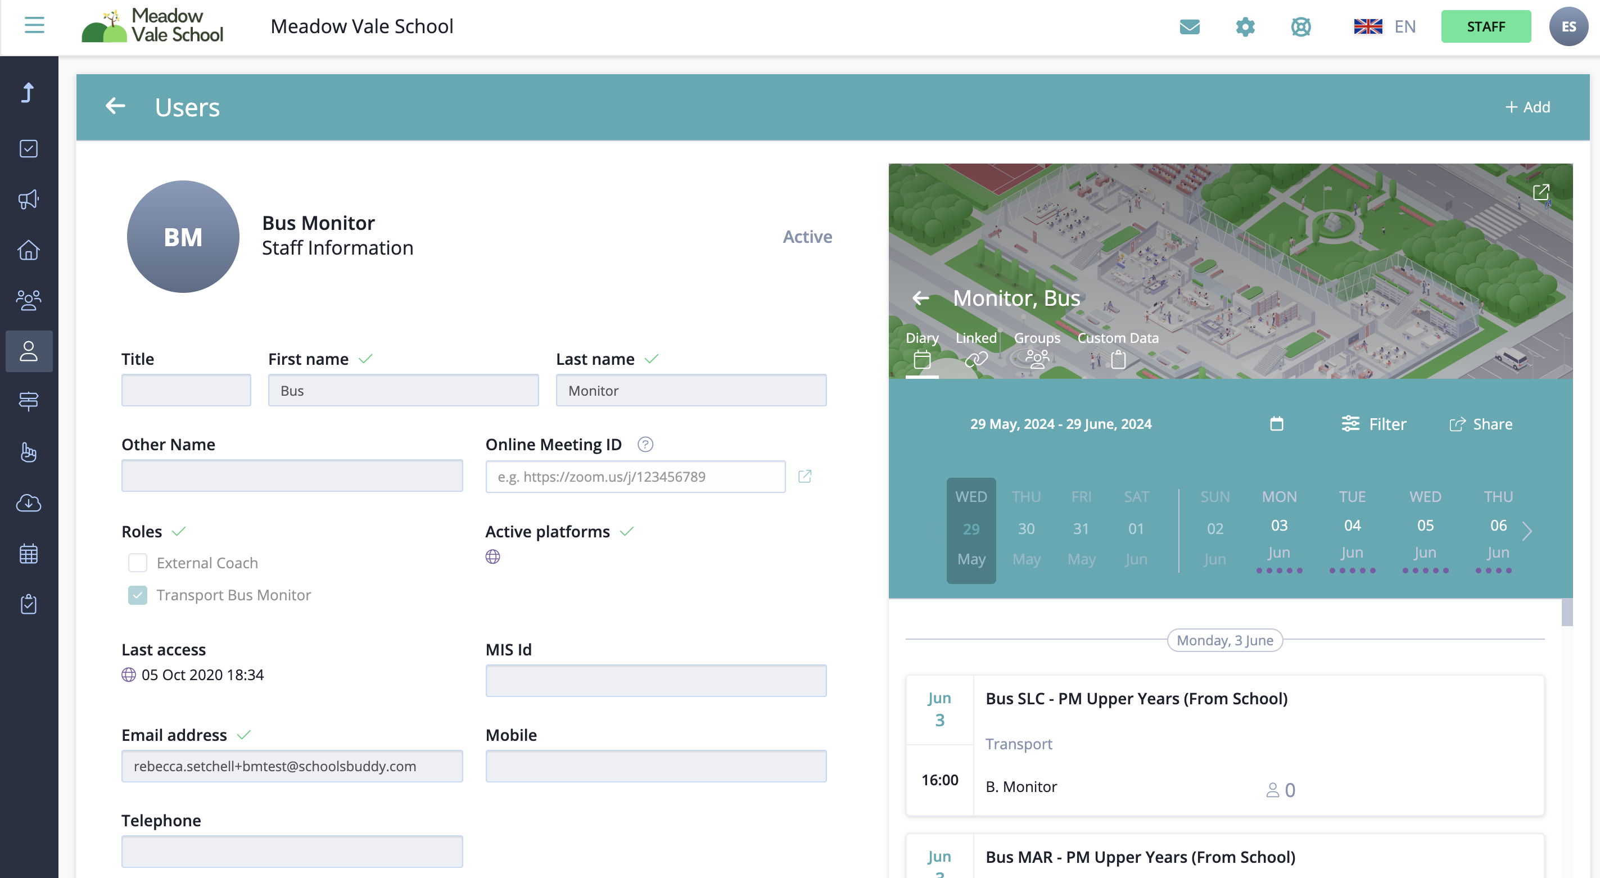The image size is (1600, 878).
Task: Click the MIS Id field
Action: click(x=656, y=681)
